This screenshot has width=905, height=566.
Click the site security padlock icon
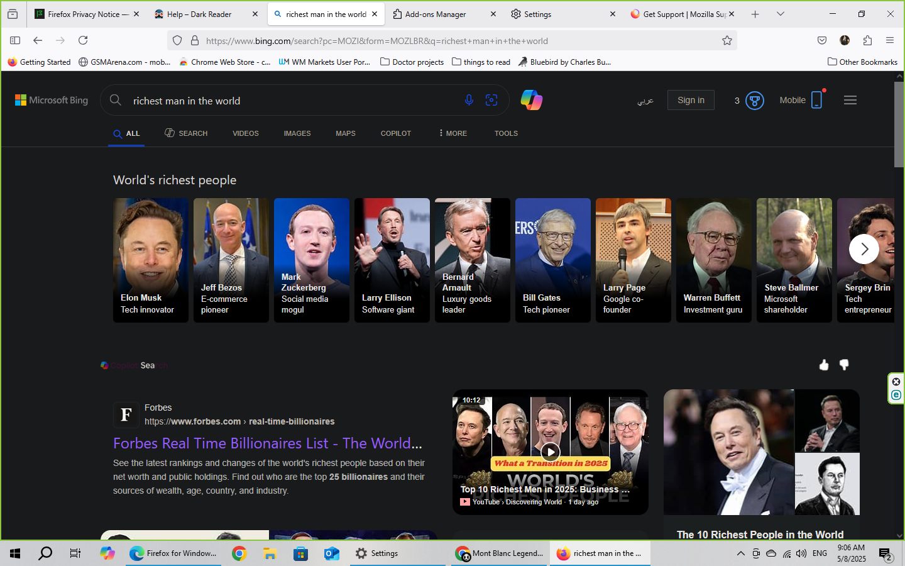[x=195, y=40]
